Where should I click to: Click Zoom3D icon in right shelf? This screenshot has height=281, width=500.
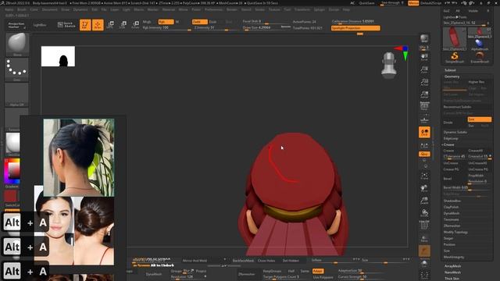click(424, 201)
